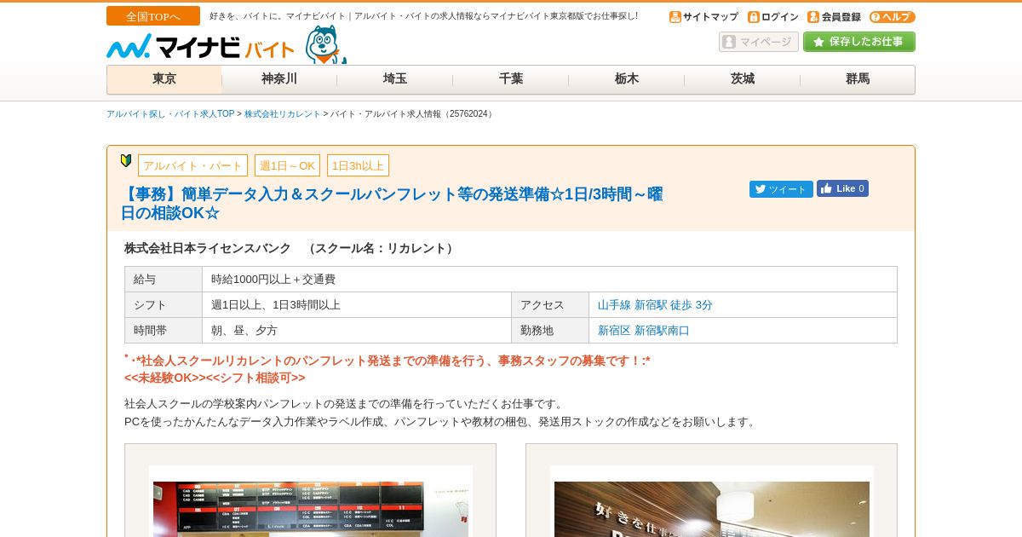Screen dimensions: 1022x537
Task: Select the 栃木 region tab
Action: pyautogui.click(x=627, y=79)
